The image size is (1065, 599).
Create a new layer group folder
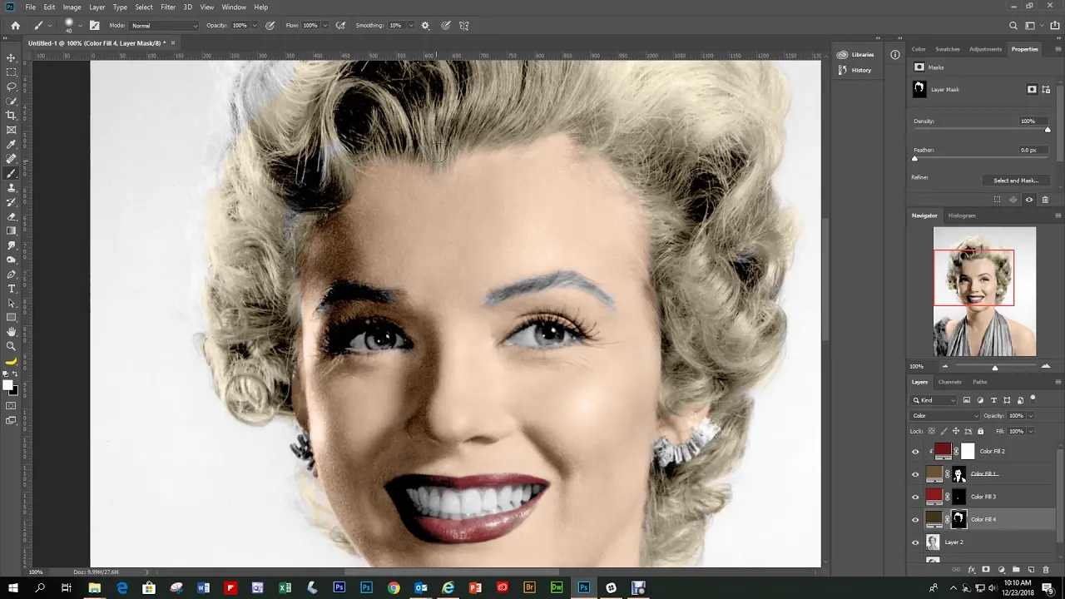coord(1016,570)
